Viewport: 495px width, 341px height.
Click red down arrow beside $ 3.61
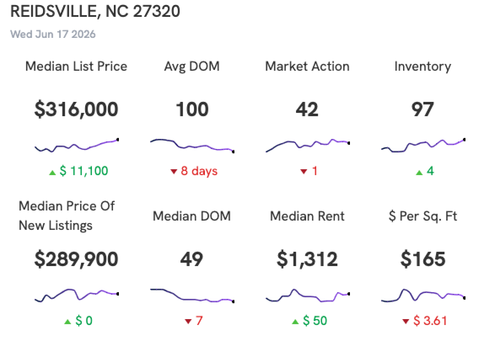pyautogui.click(x=406, y=322)
